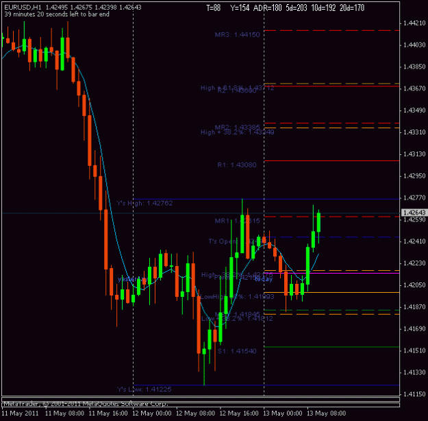Viewport: 428px width, 421px height.
Task: Select the Low + 38.2%: 1.41812 label
Action: click(237, 319)
